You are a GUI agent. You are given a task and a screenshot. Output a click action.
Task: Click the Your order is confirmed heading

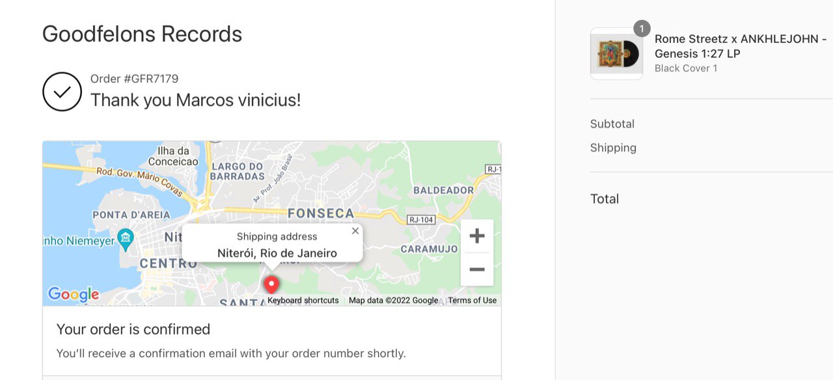(133, 329)
